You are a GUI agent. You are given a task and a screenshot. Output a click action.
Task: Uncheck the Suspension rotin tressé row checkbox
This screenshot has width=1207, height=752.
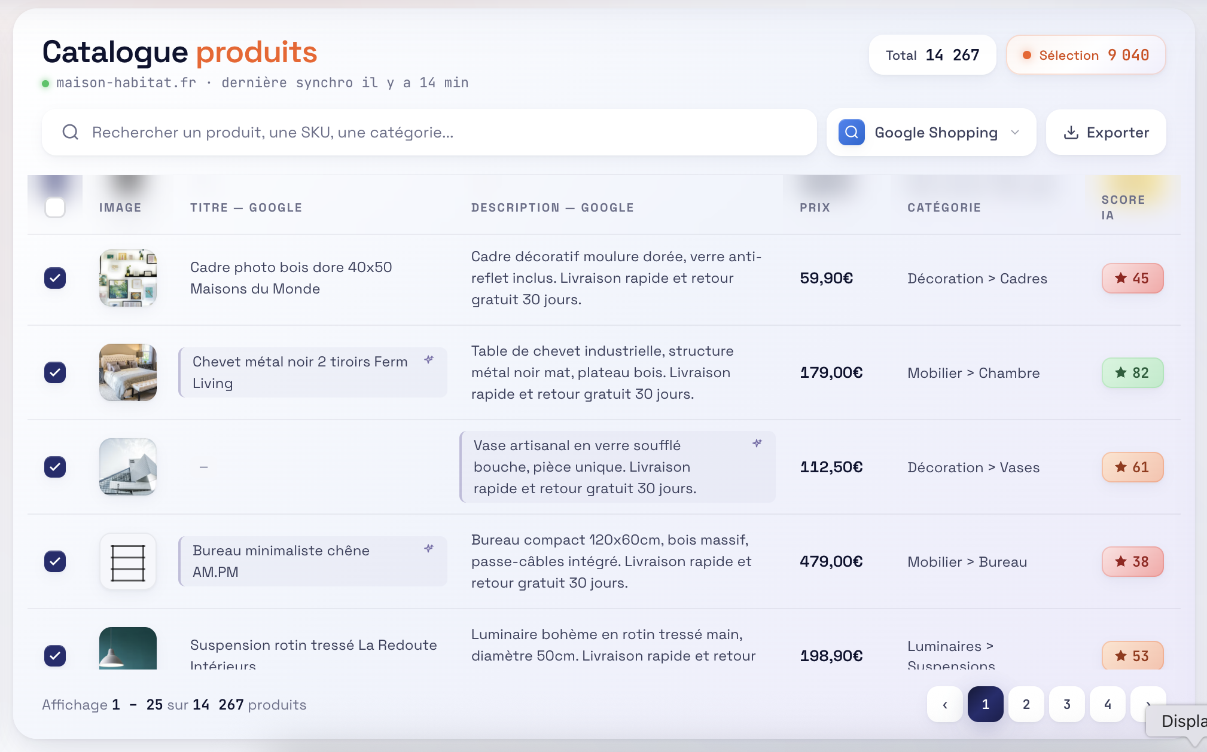point(55,656)
